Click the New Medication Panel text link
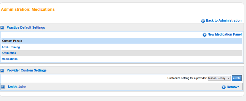 [x=225, y=35]
